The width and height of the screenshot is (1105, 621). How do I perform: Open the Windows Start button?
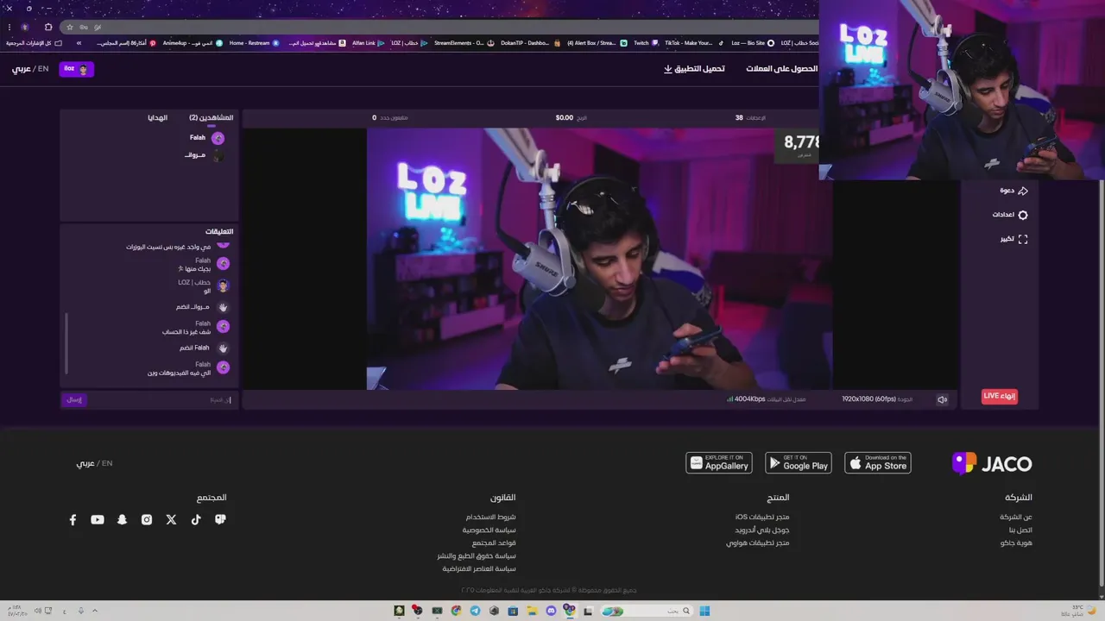click(704, 611)
